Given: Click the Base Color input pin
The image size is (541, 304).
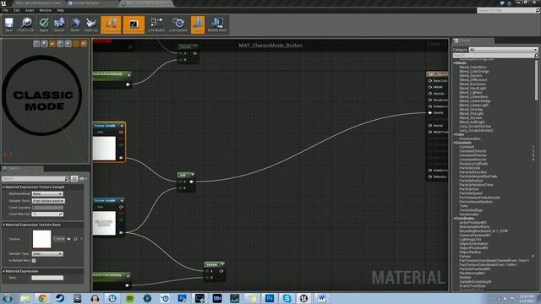Looking at the screenshot, I should click(430, 81).
